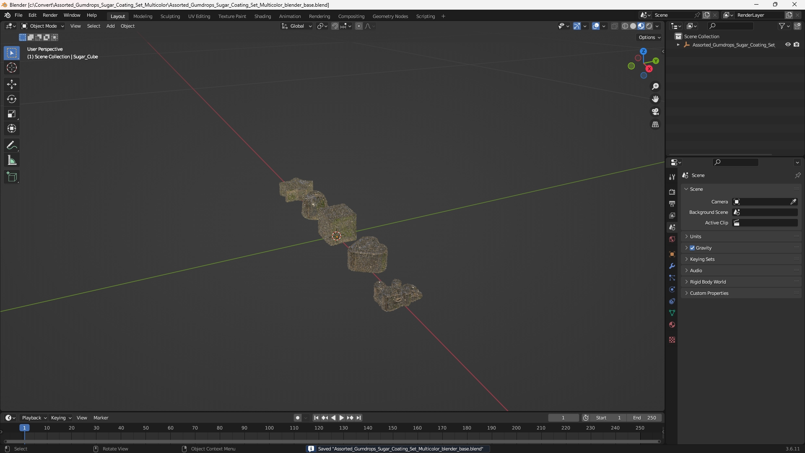Activate the Scale tool
Image resolution: width=805 pixels, height=453 pixels.
(12, 114)
